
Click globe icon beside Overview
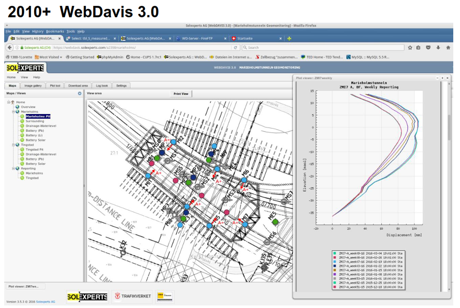(x=17, y=107)
